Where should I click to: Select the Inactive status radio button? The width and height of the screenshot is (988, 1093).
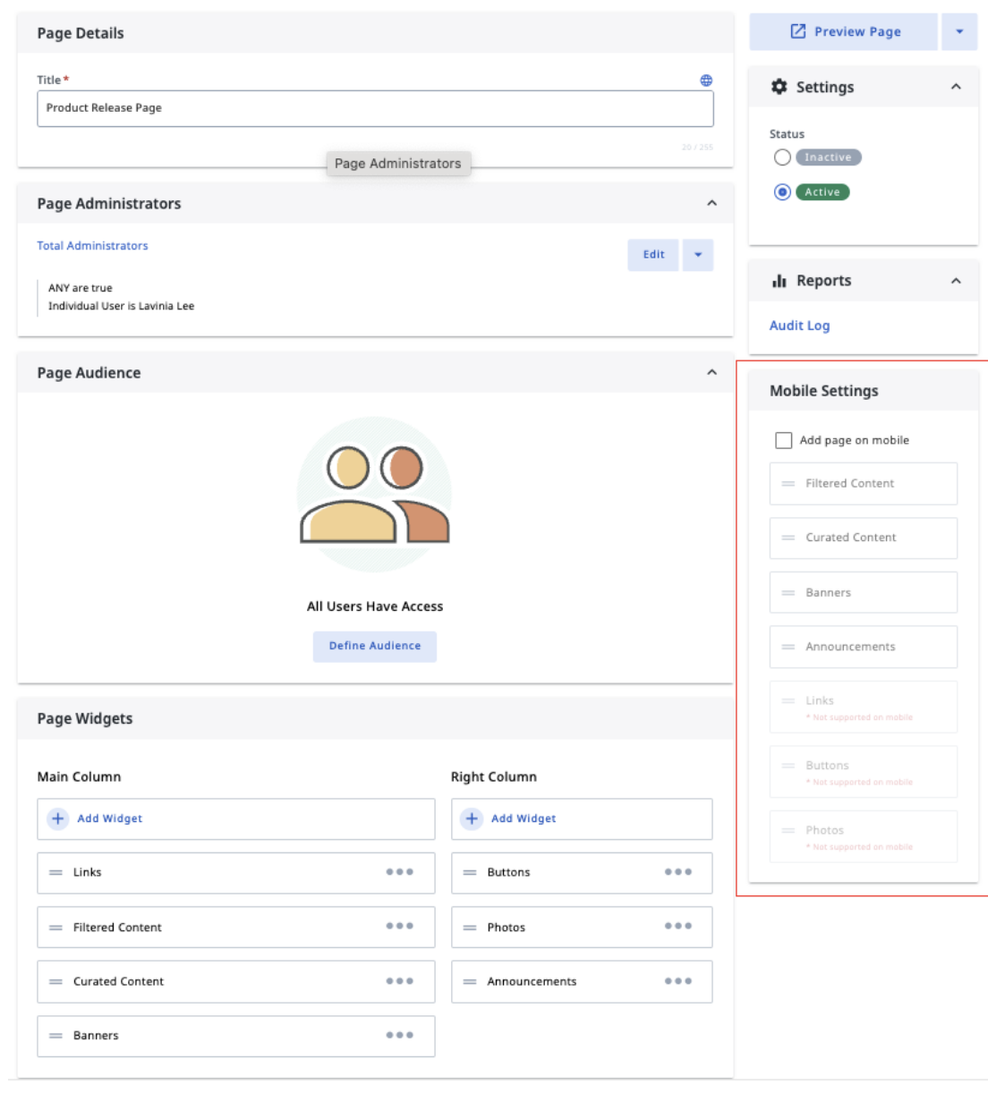click(781, 156)
